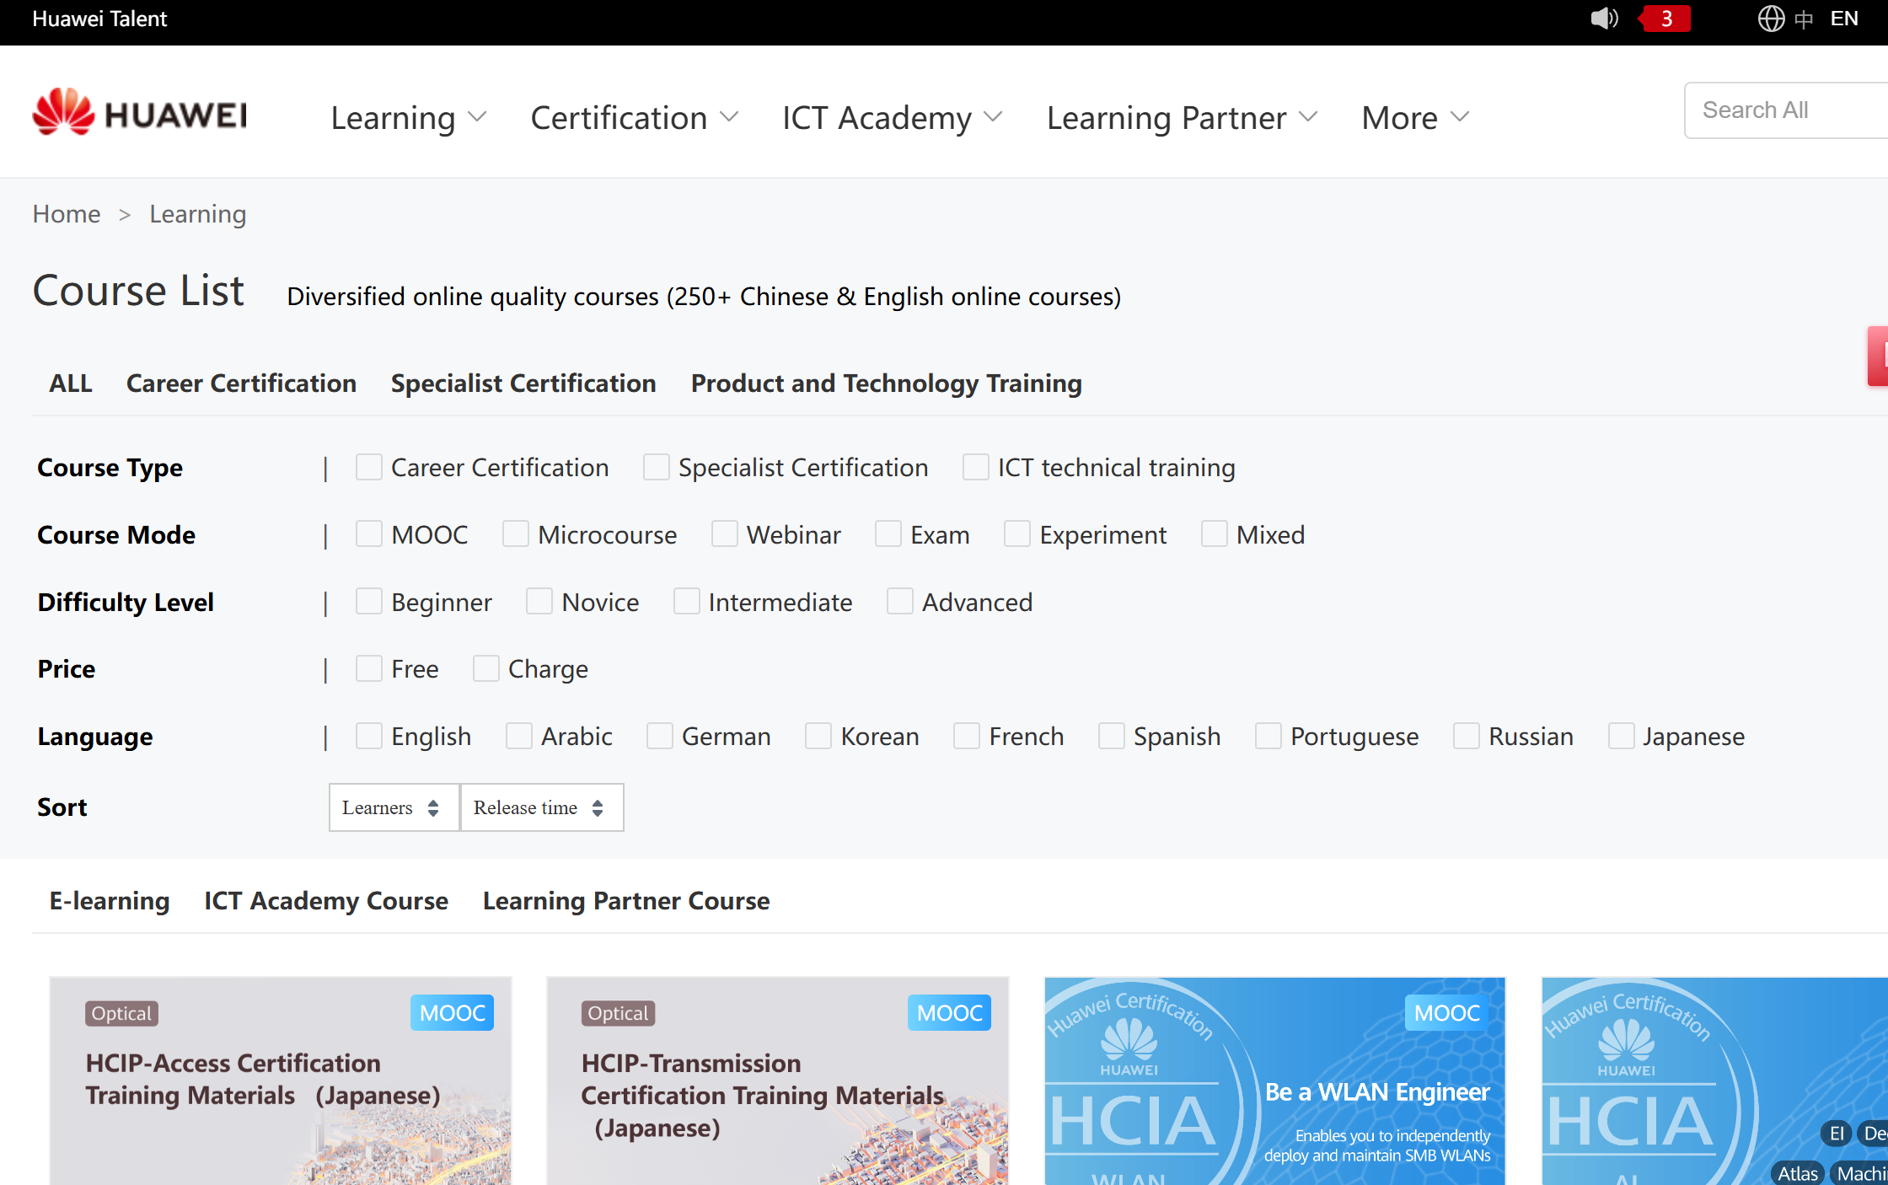Enable the MOOC course mode checkbox
This screenshot has height=1185, width=1888.
tap(368, 534)
